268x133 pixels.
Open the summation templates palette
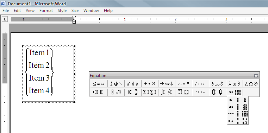pos(150,92)
